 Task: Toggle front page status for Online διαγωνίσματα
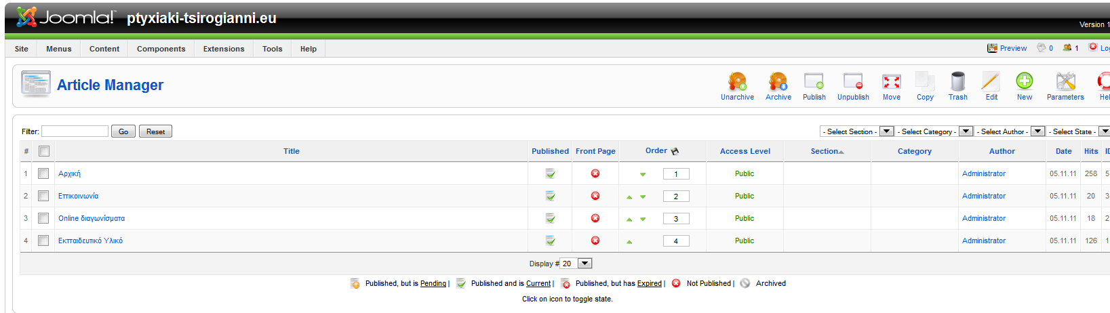[x=595, y=218]
